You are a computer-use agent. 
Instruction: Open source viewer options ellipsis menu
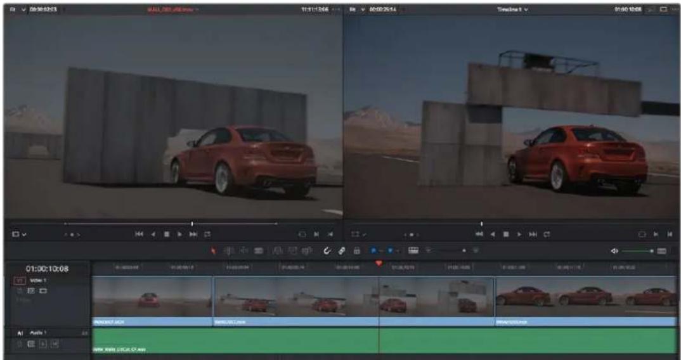[335, 9]
